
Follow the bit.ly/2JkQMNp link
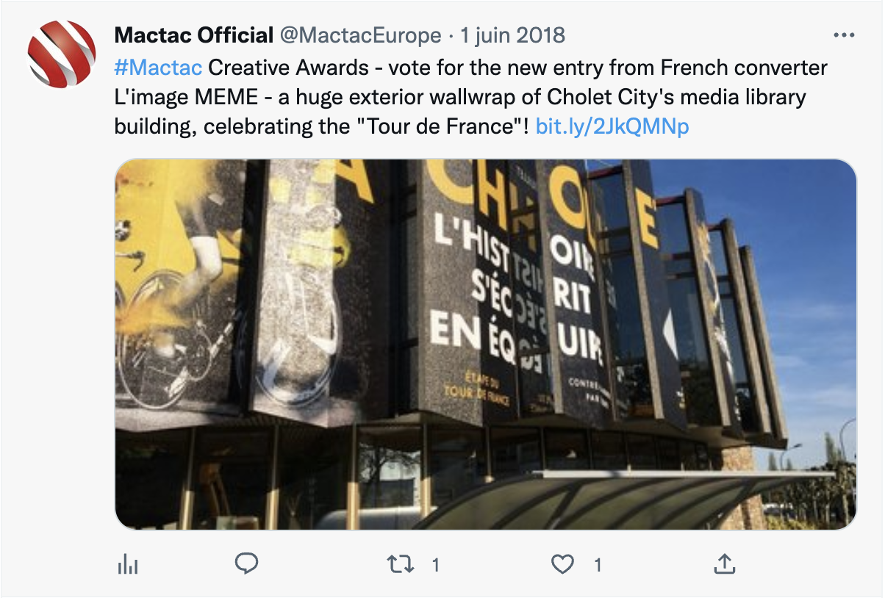[x=612, y=127]
